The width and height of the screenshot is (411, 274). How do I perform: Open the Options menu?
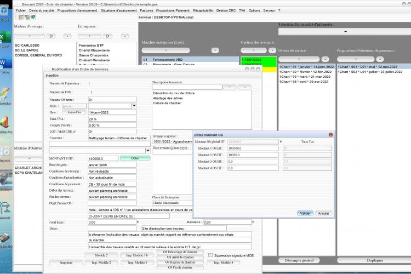coord(254,10)
